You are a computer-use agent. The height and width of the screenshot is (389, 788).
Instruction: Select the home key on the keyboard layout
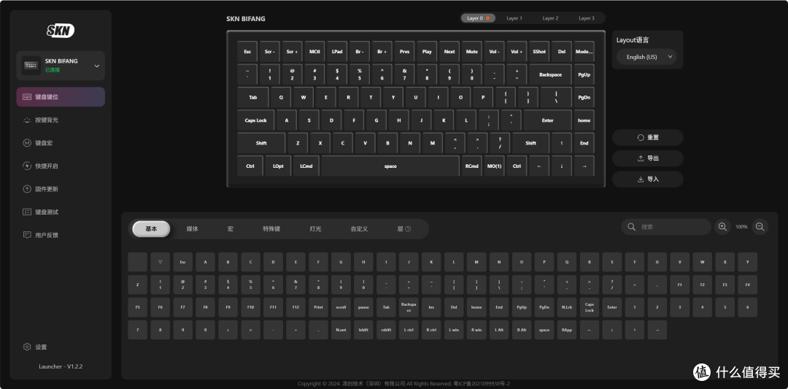(x=584, y=120)
